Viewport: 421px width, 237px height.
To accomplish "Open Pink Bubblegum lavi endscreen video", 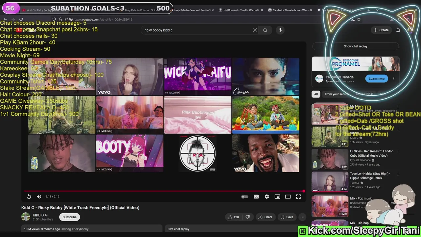I will tap(198, 115).
